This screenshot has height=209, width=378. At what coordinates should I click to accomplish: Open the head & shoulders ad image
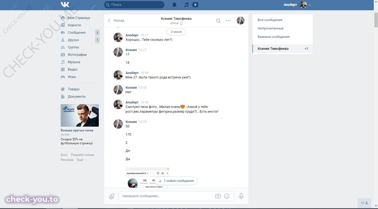[80, 116]
